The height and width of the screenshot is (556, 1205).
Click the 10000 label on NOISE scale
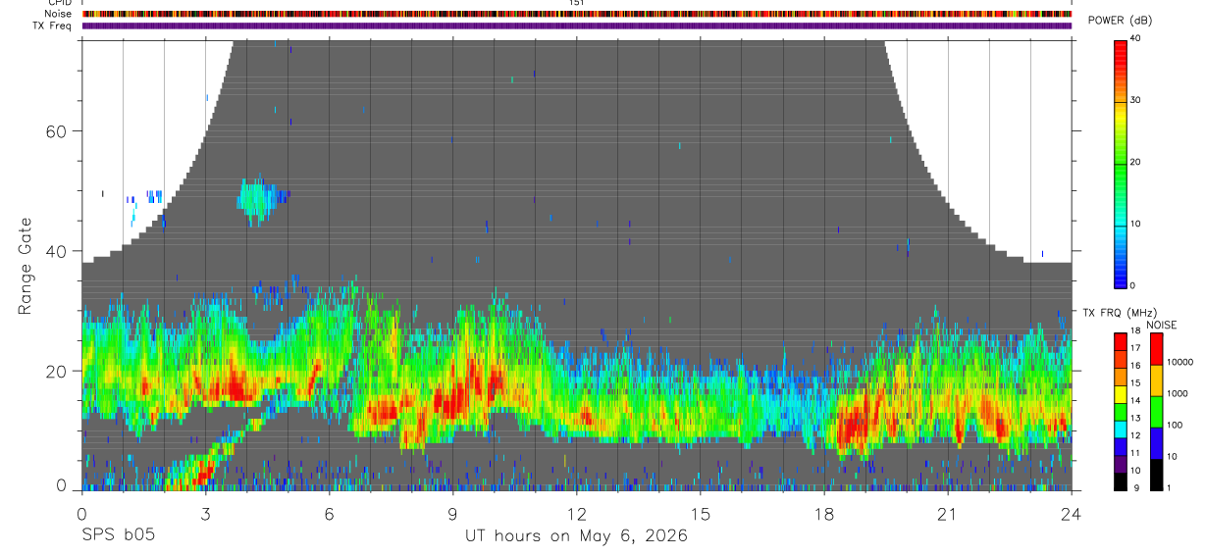(1179, 362)
